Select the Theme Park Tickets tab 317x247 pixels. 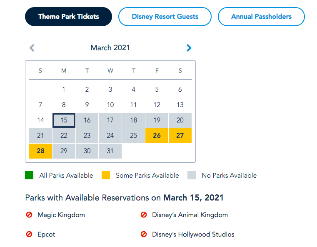pyautogui.click(x=69, y=17)
